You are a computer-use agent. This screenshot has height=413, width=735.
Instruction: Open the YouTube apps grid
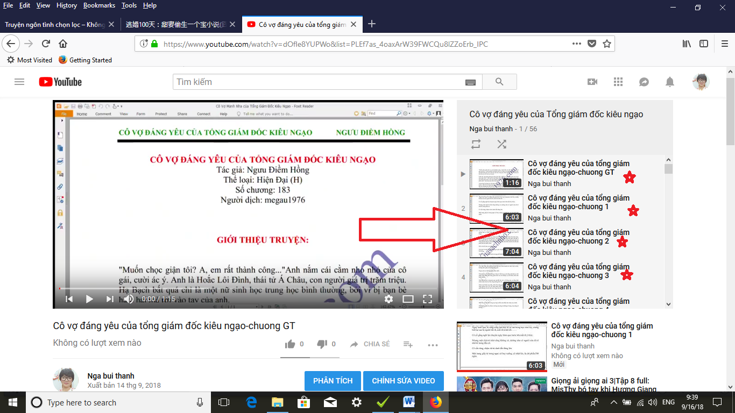[618, 82]
